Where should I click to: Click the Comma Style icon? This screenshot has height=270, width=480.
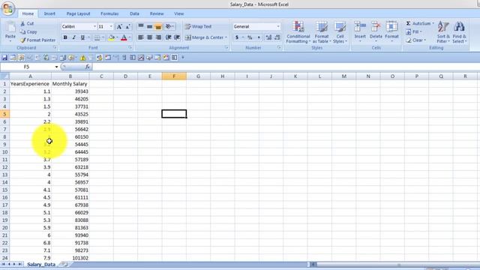coord(259,37)
